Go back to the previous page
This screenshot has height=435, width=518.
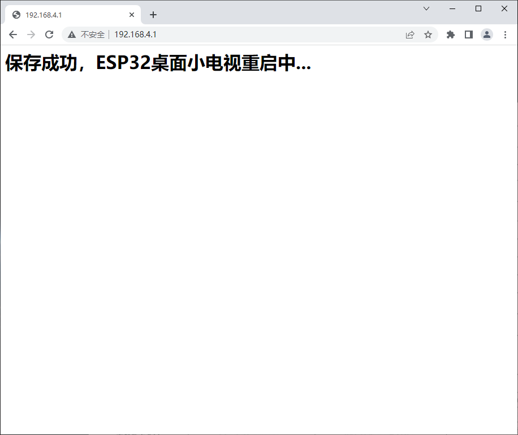click(13, 35)
